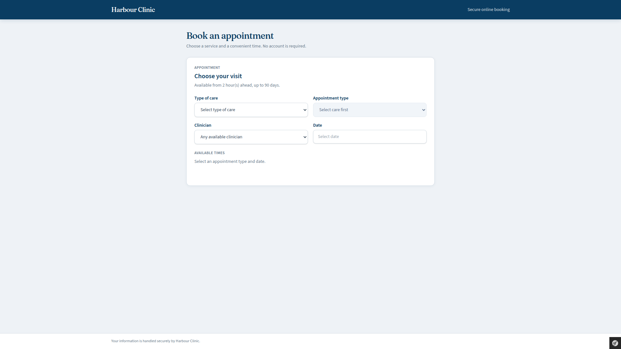Click the Harbour Clinic logo link
Screen dimensions: 621x349
[x=133, y=10]
